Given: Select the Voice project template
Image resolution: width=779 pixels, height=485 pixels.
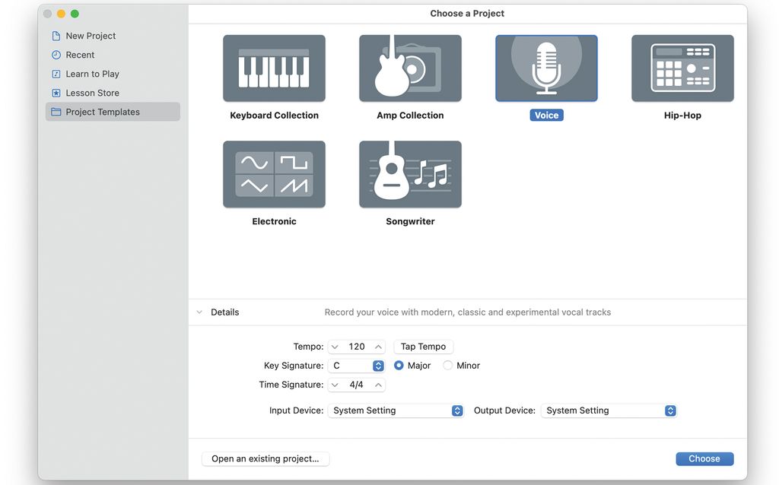Looking at the screenshot, I should [546, 67].
